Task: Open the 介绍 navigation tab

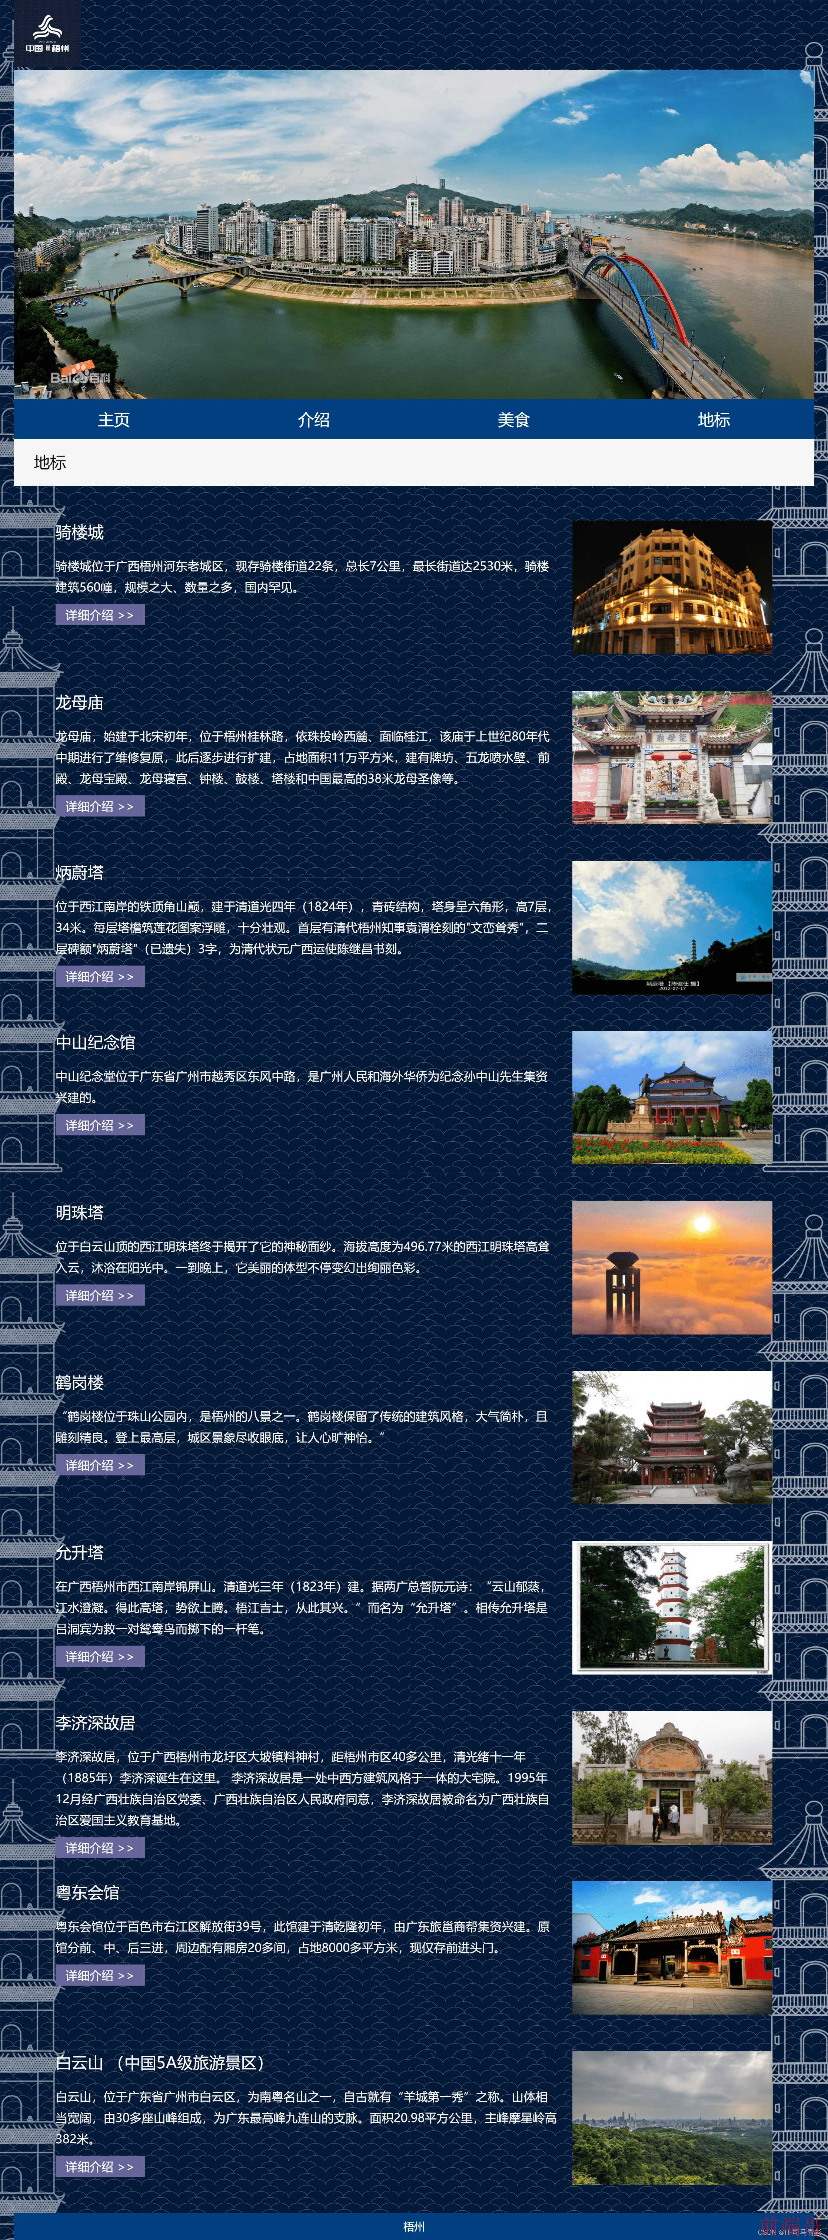Action: click(x=314, y=420)
